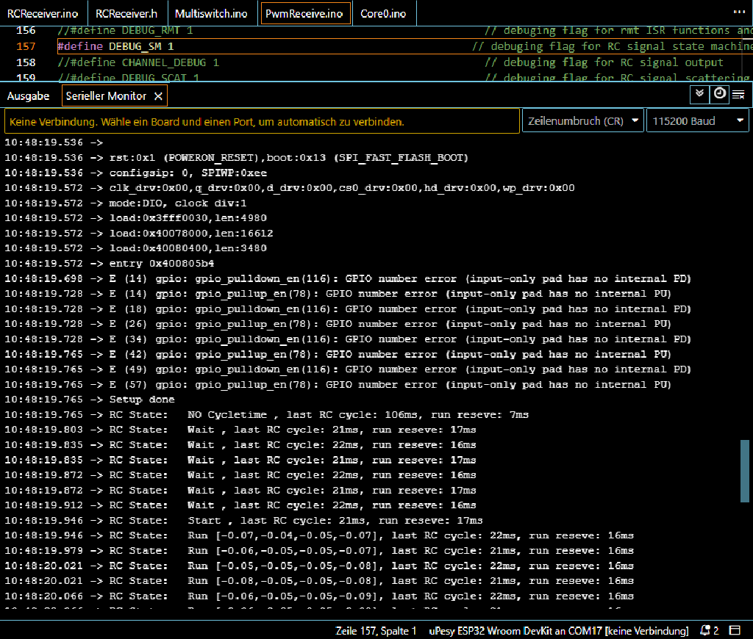Click the uPesy ESP32 board selector in status bar
Viewport: 753px width, 639px height.
click(x=558, y=630)
